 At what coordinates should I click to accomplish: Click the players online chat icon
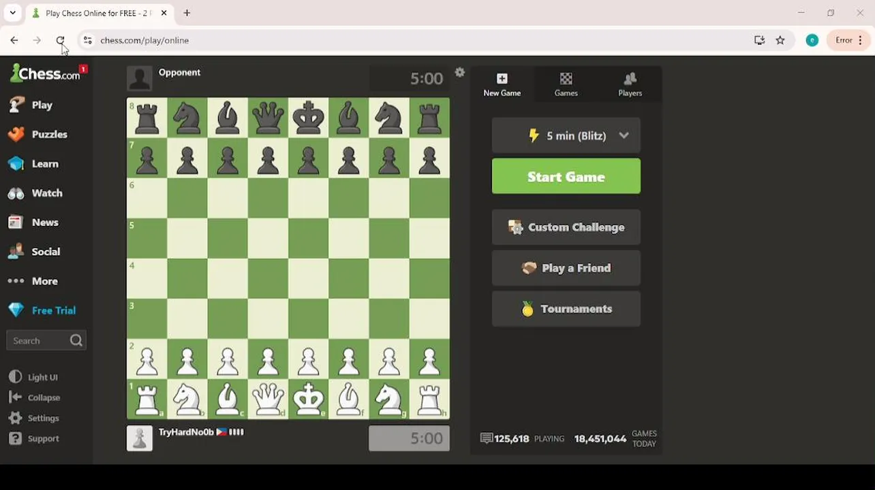click(x=487, y=439)
